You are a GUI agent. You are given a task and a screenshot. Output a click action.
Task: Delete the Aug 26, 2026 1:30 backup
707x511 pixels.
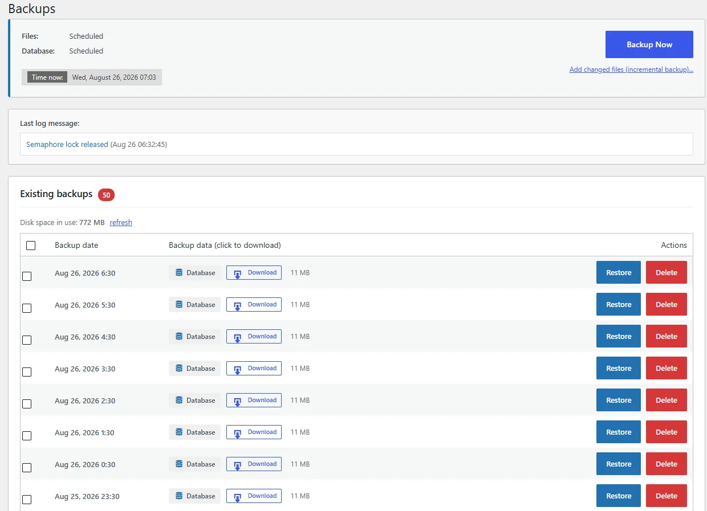[667, 432]
